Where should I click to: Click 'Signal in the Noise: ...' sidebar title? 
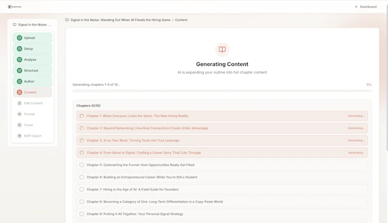point(34,24)
